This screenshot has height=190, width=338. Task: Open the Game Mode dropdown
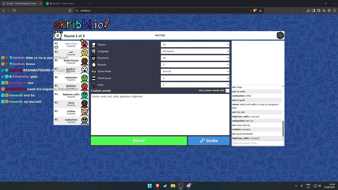pyautogui.click(x=195, y=71)
